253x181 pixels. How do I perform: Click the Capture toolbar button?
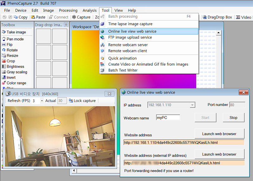pos(81,17)
